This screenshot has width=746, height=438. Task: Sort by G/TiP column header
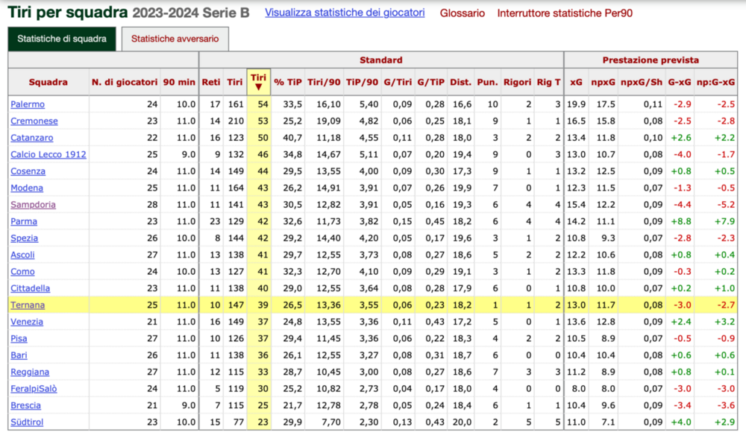tap(431, 82)
